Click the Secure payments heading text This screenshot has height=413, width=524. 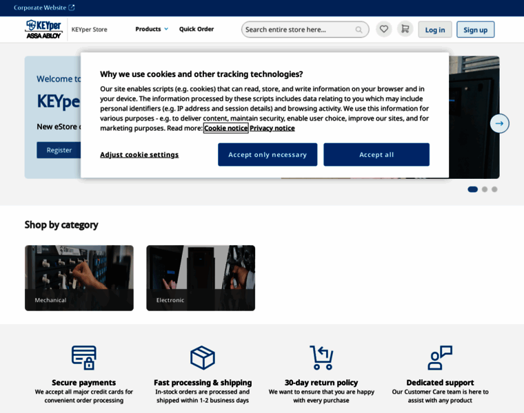[84, 382]
